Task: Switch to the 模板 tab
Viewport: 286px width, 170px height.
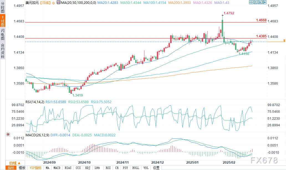Action: tap(22, 168)
